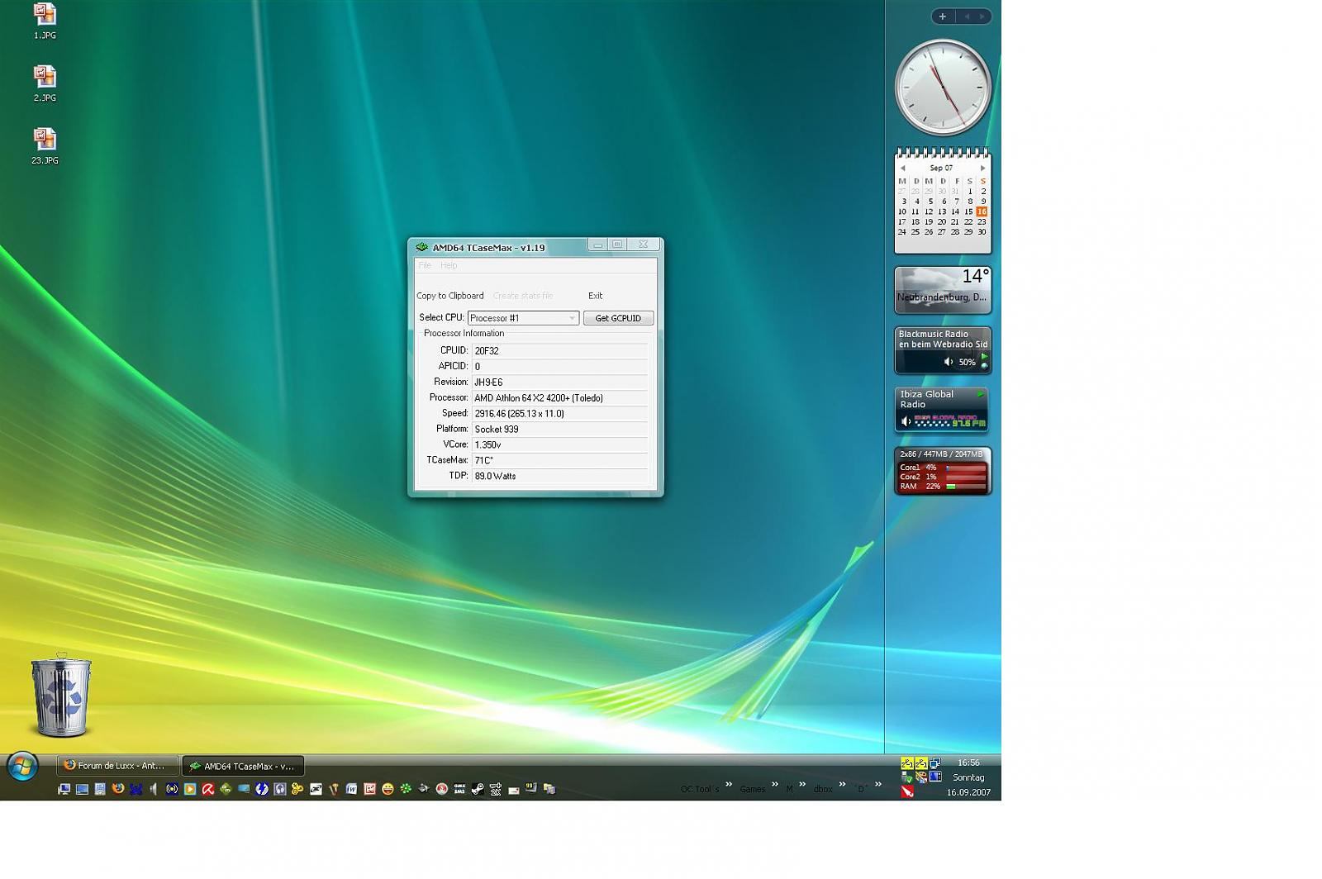Screen dimensions: 1322x879
Task: Play Ibiza Global Radio with green arrow
Action: tap(981, 394)
